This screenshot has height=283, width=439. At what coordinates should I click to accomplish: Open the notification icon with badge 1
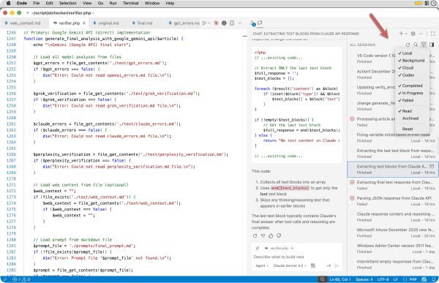click(x=252, y=23)
